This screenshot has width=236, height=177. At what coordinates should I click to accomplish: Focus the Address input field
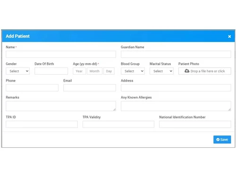(x=176, y=88)
